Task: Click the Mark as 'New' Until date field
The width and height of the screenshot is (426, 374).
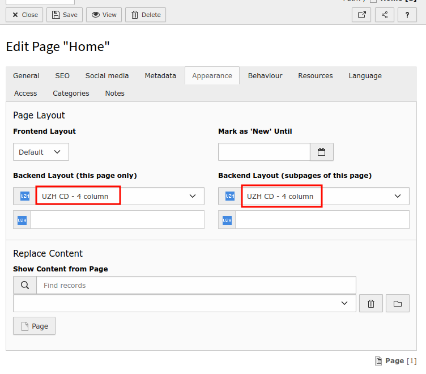Action: pos(264,152)
